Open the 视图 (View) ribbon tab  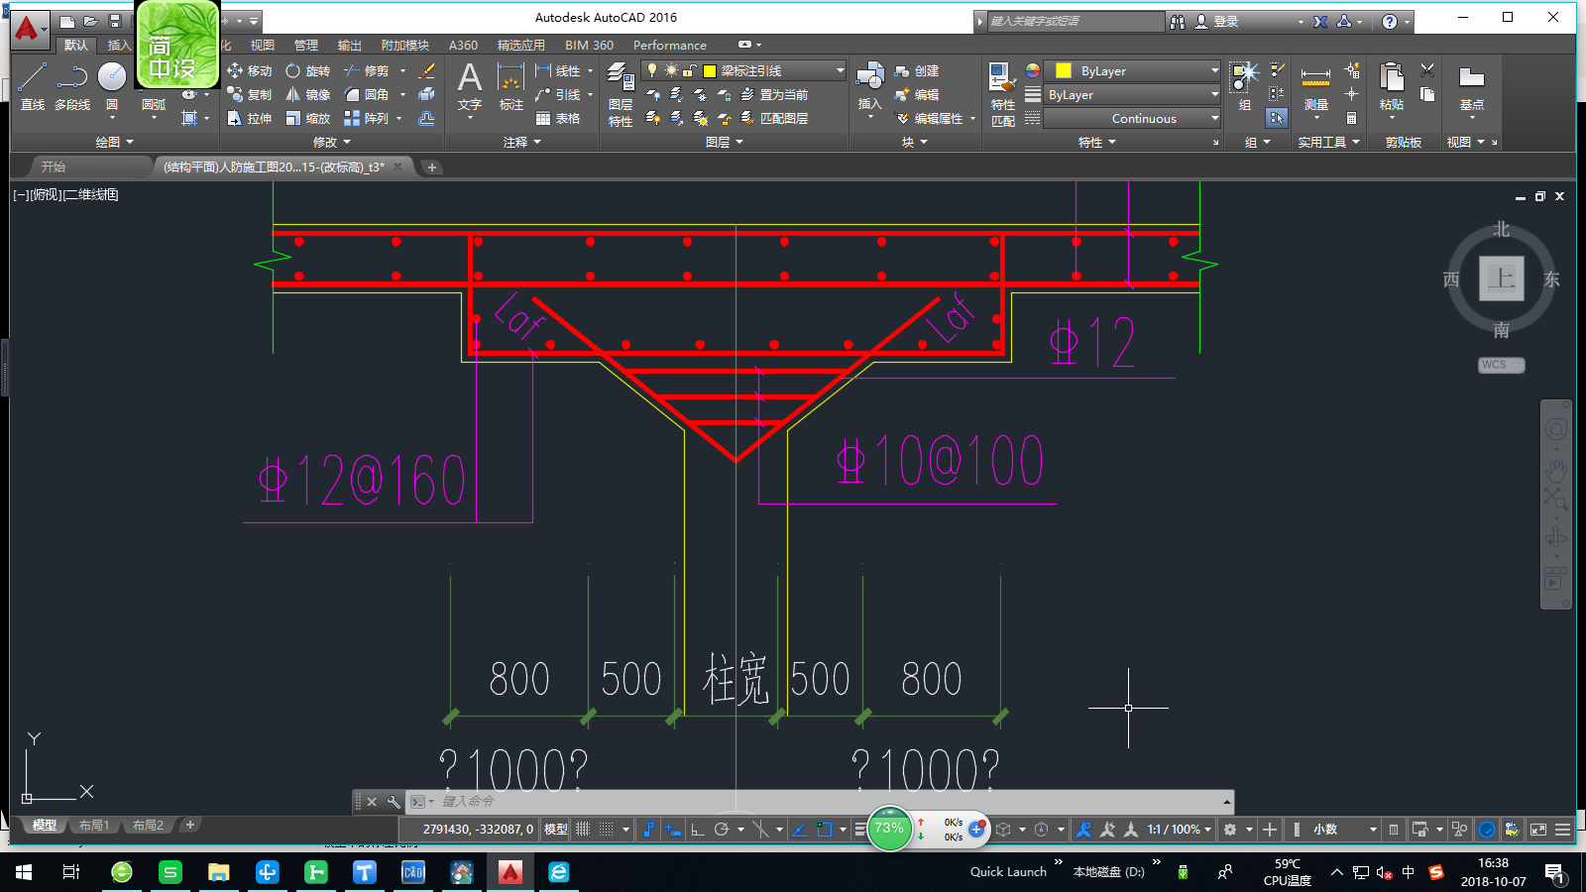click(262, 45)
